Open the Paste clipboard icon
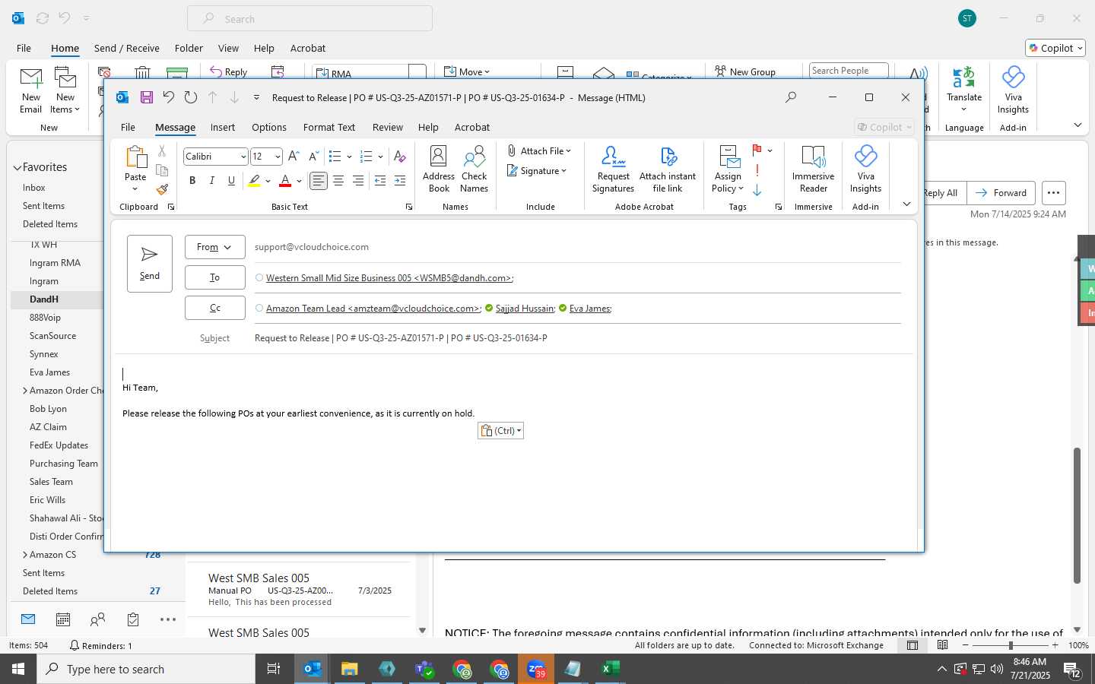Image resolution: width=1095 pixels, height=684 pixels. (135, 157)
